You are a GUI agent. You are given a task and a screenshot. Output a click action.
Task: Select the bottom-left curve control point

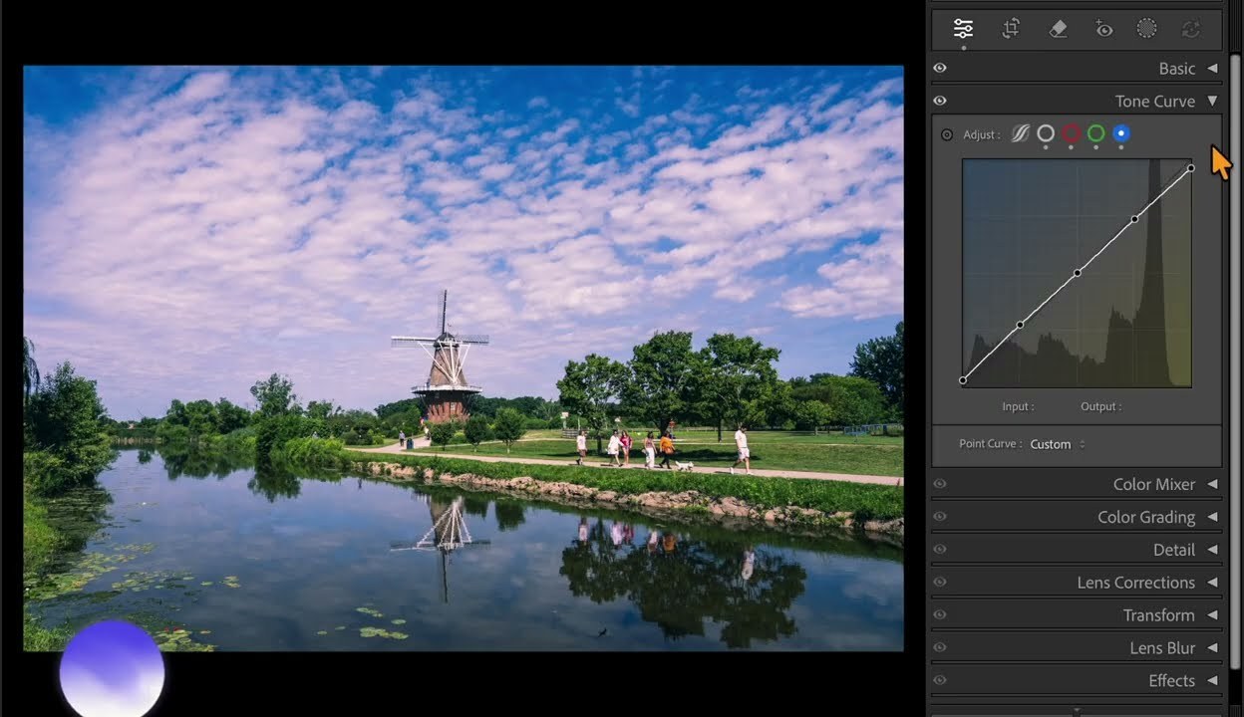click(963, 380)
